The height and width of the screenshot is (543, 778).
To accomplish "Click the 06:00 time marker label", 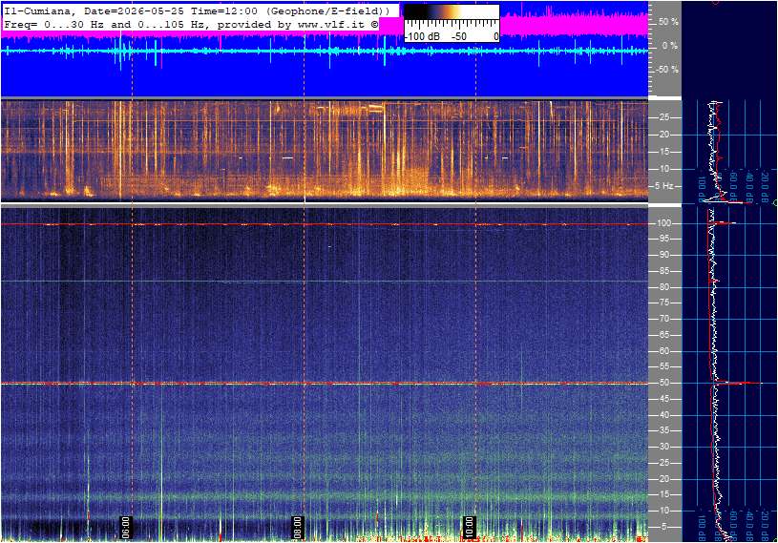I will (x=126, y=527).
